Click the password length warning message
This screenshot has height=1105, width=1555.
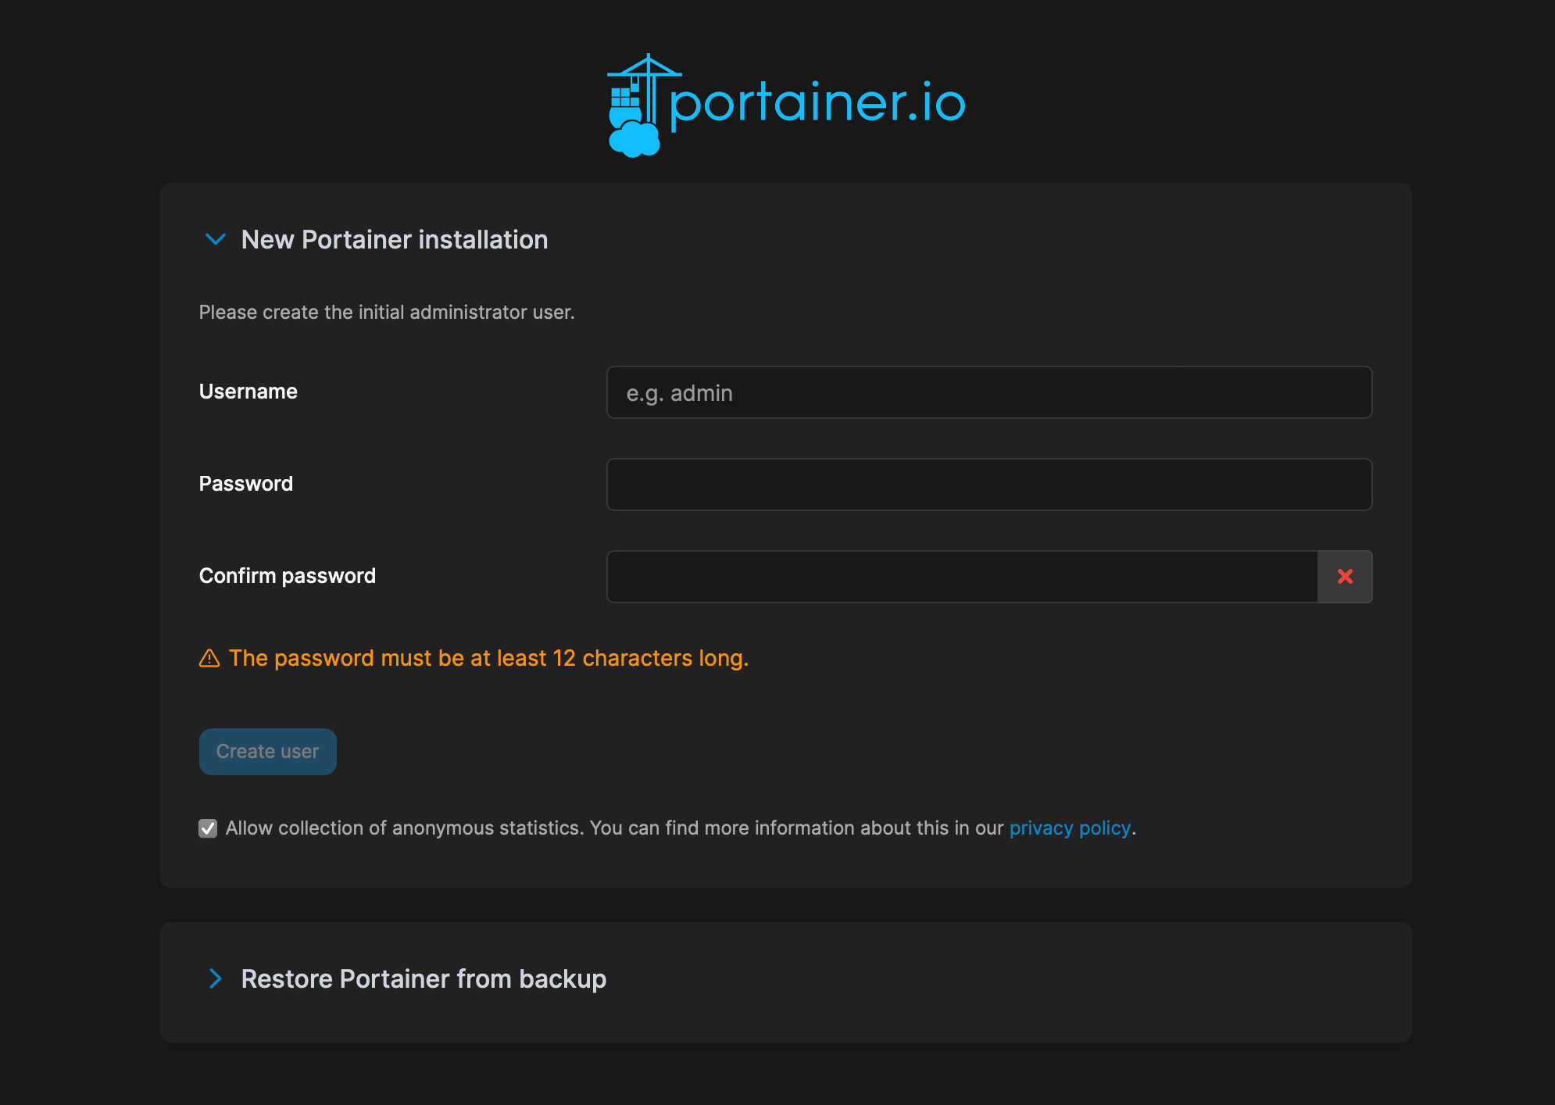click(x=488, y=659)
